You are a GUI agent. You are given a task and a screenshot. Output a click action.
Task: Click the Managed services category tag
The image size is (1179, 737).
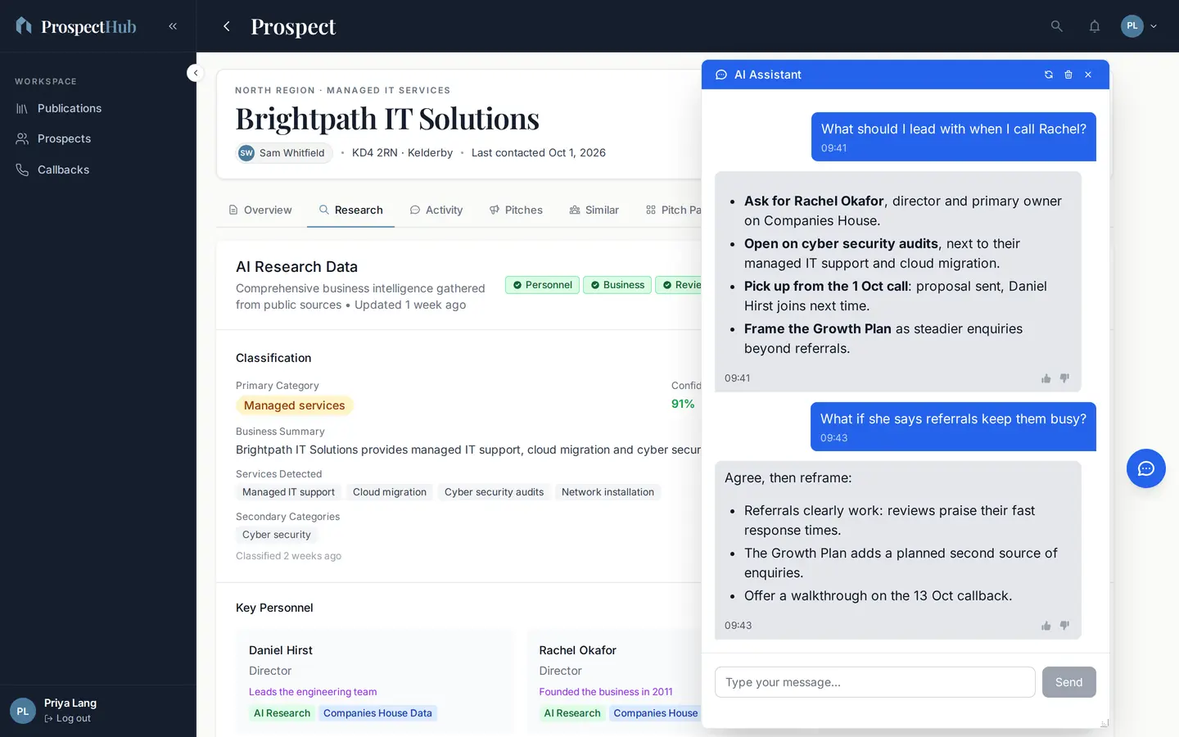coord(295,405)
